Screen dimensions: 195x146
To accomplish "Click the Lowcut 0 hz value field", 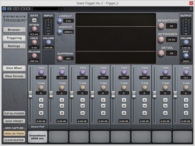I will [69, 21].
